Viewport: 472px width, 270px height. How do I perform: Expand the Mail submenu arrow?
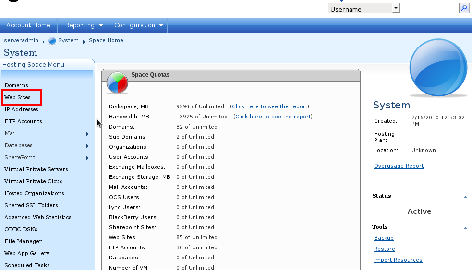click(87, 134)
